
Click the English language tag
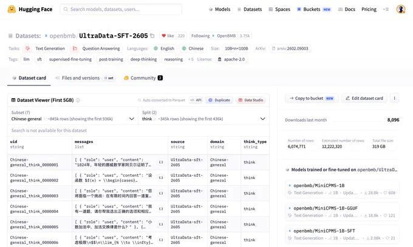click(x=164, y=48)
